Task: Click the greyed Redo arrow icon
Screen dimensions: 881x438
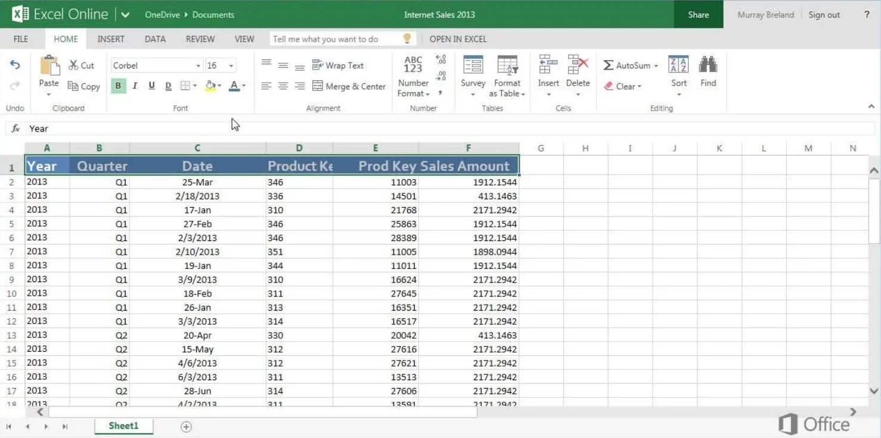Action: coord(15,86)
